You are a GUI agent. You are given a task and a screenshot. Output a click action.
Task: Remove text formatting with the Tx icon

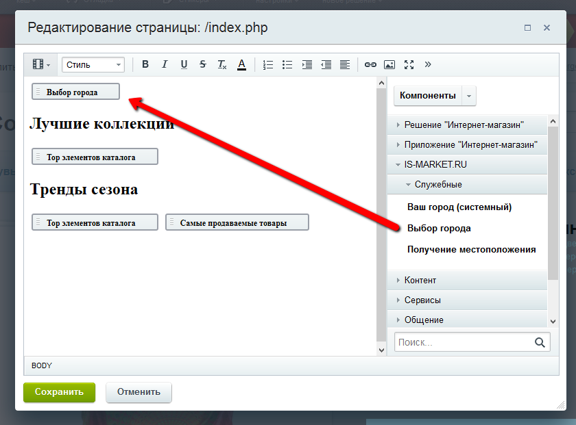click(221, 64)
